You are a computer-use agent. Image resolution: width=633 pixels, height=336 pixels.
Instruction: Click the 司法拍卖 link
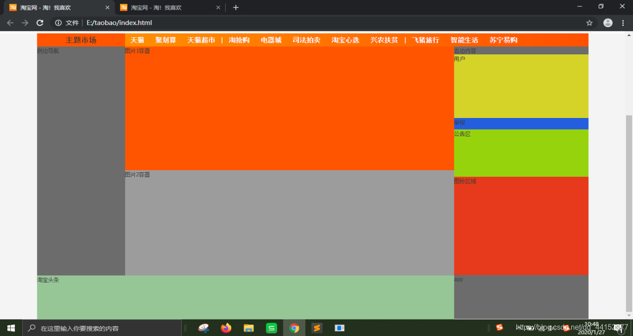point(306,40)
